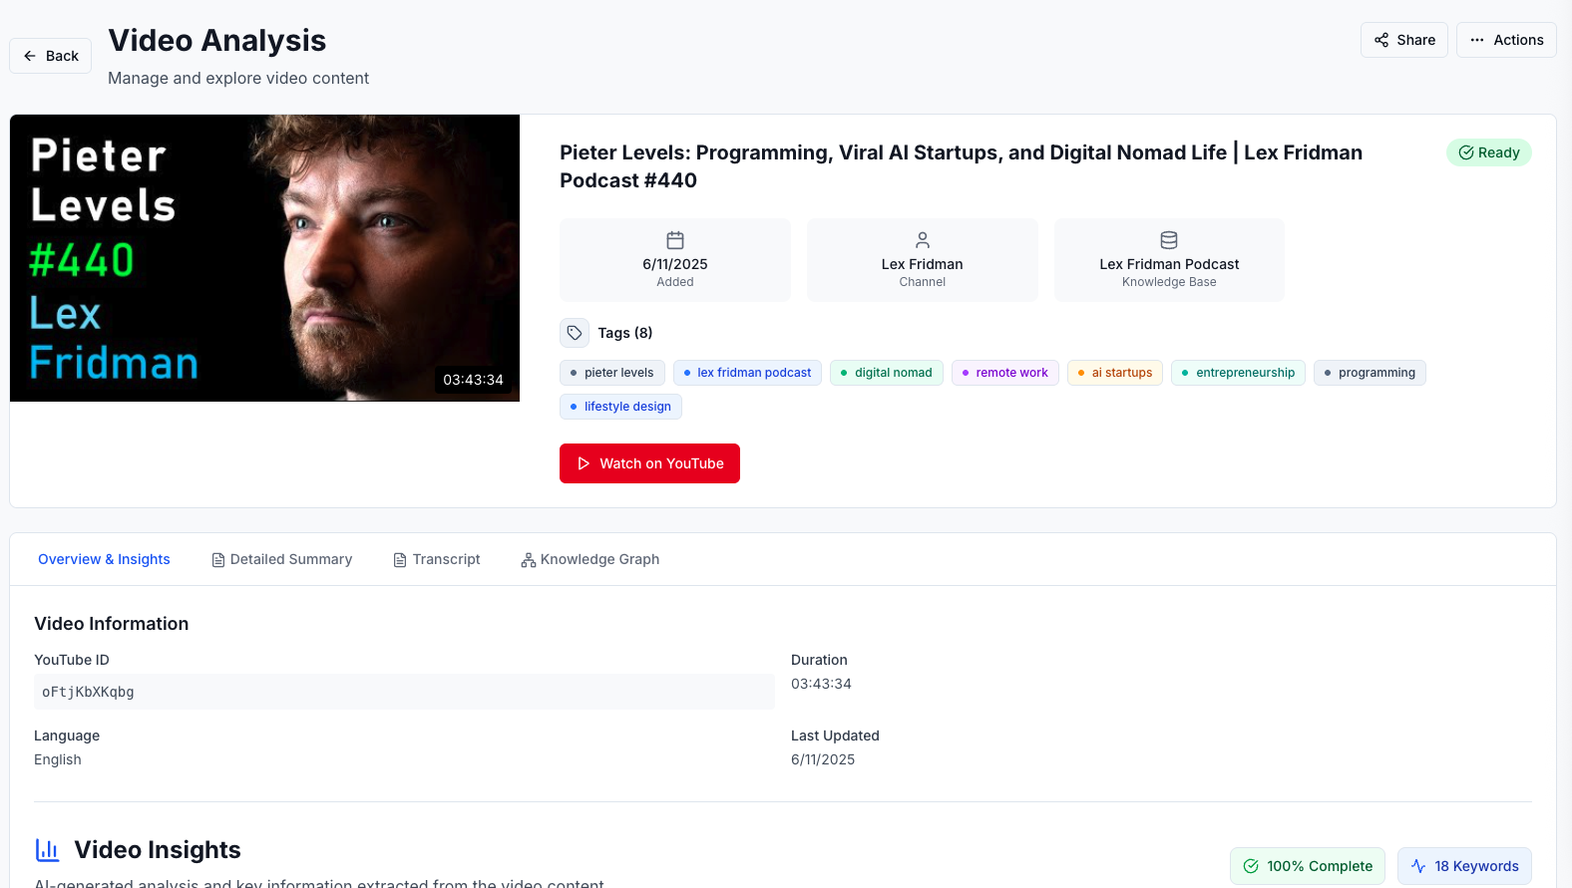Switch to Overview & Insights tab
The image size is (1572, 888).
104,559
